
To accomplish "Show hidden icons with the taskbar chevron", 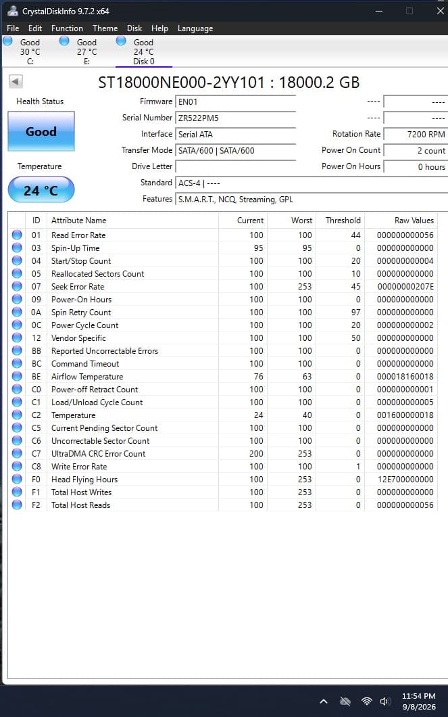I will point(323,701).
